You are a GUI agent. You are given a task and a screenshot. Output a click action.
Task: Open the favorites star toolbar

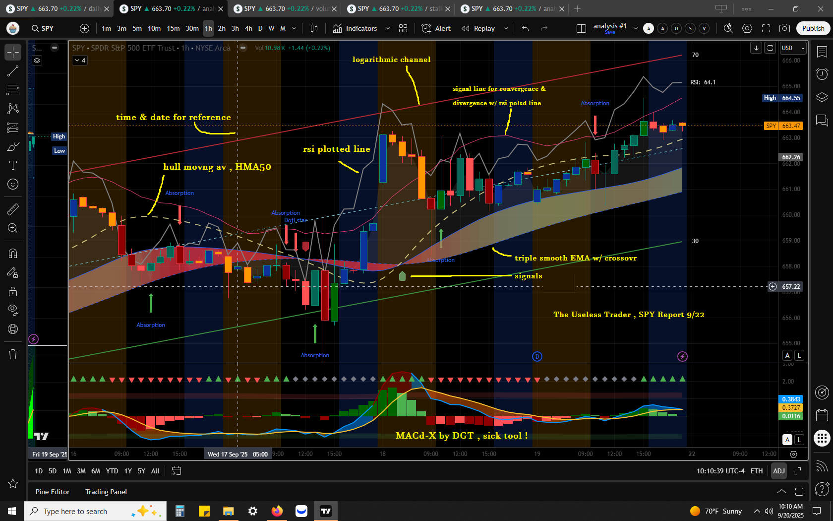click(13, 483)
